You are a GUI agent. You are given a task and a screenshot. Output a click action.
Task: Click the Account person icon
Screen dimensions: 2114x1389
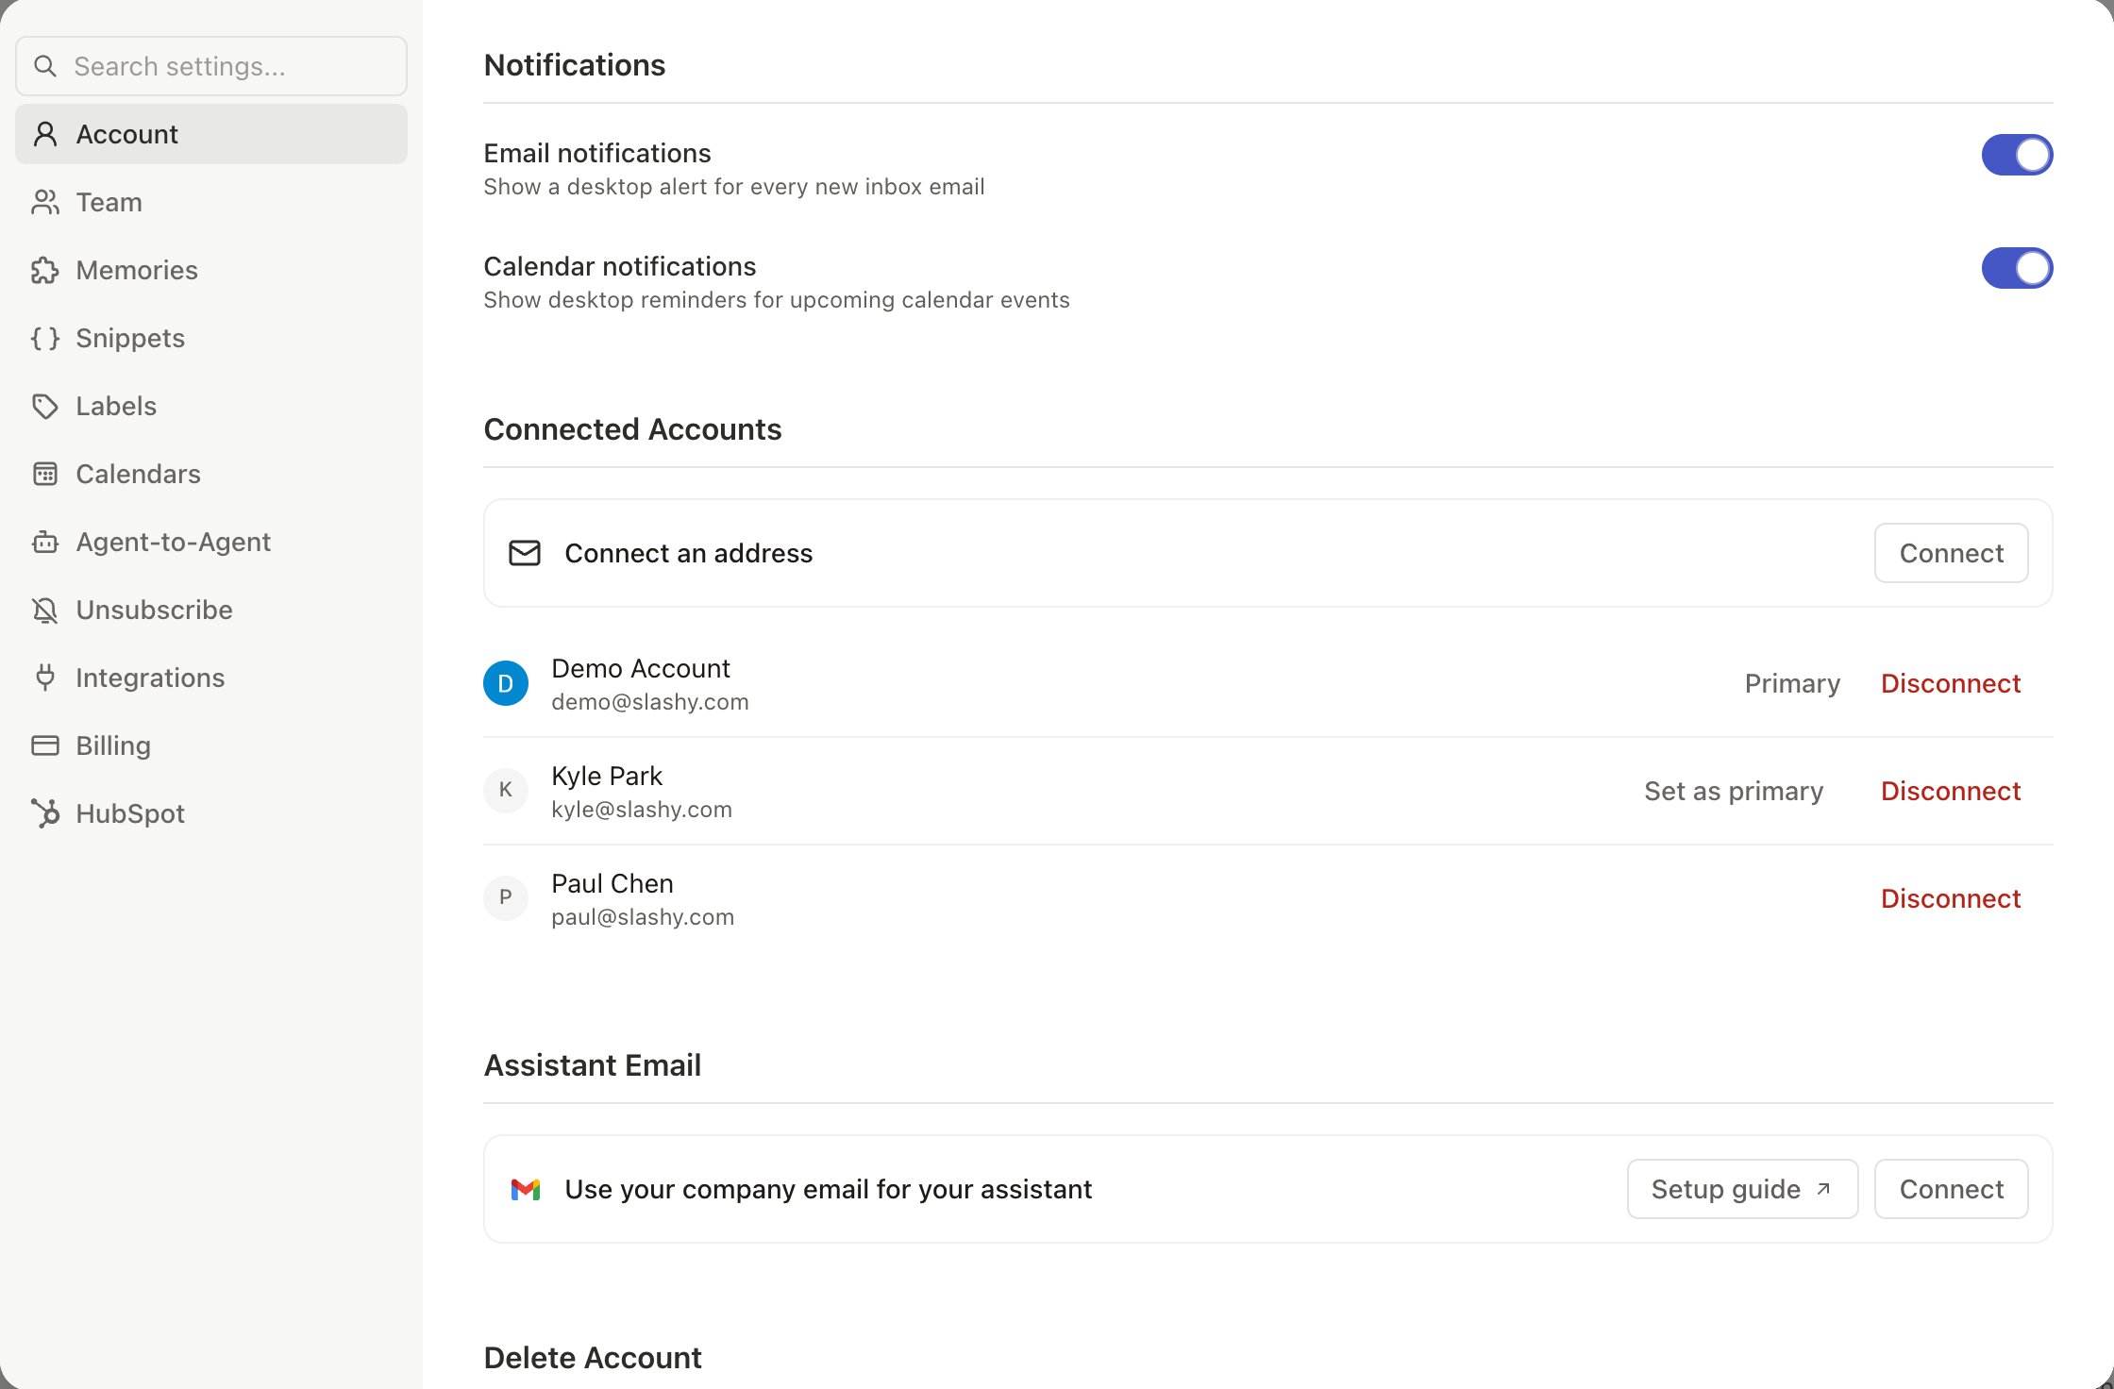44,134
